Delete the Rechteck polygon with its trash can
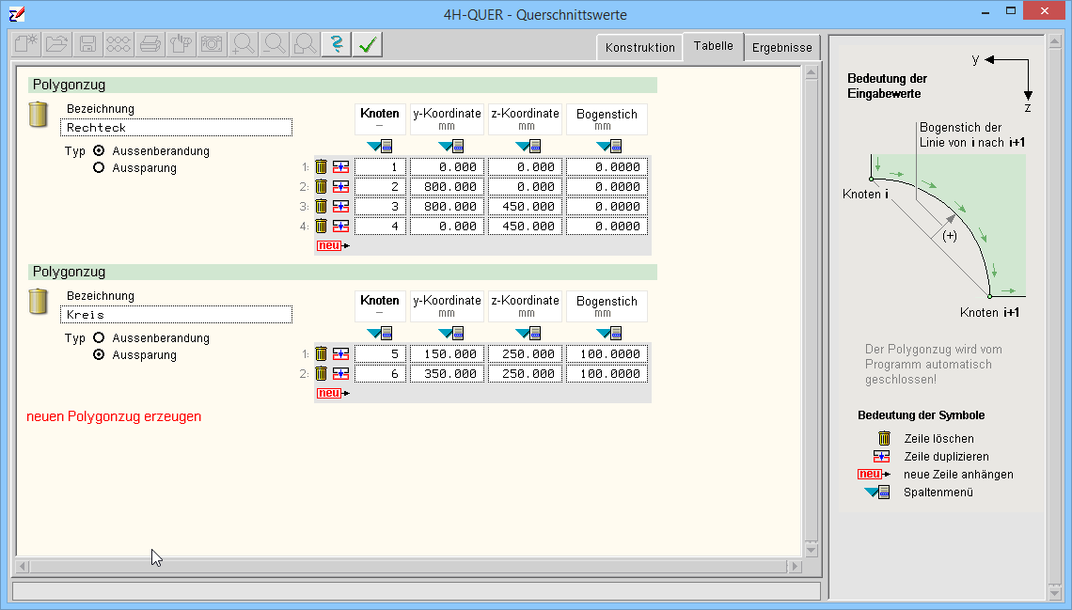1072x610 pixels. click(x=38, y=115)
